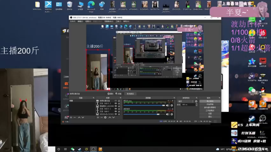The width and height of the screenshot is (271, 152).
Task: Hide the 文本 (GDI+) 2 source
Action: pos(116,109)
